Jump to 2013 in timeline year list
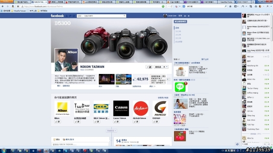This screenshot has height=153, width=273. tap(178, 31)
